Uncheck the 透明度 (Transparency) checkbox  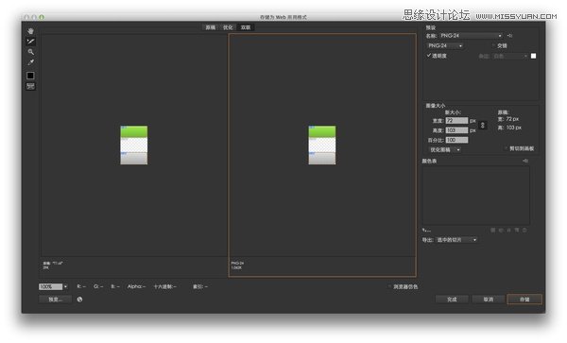point(429,56)
